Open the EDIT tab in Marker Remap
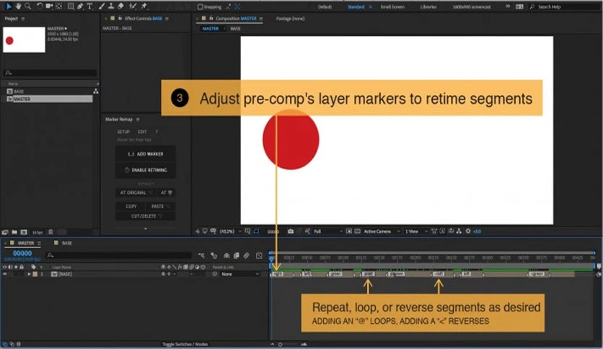 [x=142, y=132]
